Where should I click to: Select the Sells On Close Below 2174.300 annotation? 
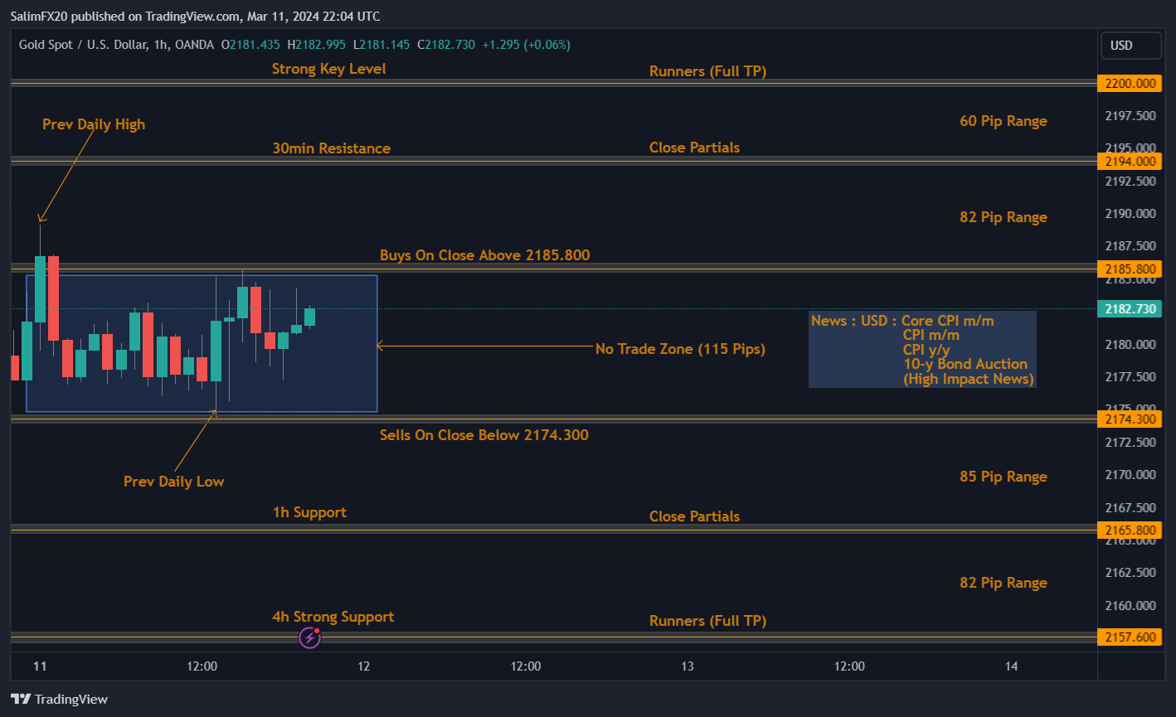coord(484,434)
